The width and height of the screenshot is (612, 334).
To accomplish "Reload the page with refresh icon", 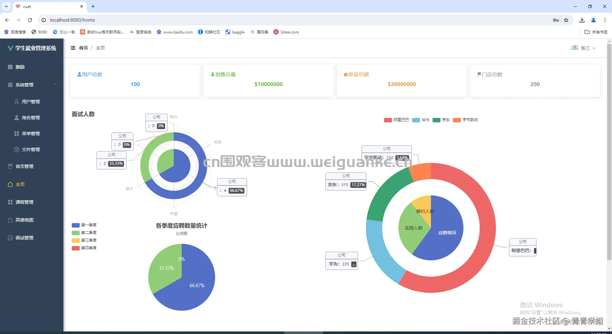I will point(30,20).
